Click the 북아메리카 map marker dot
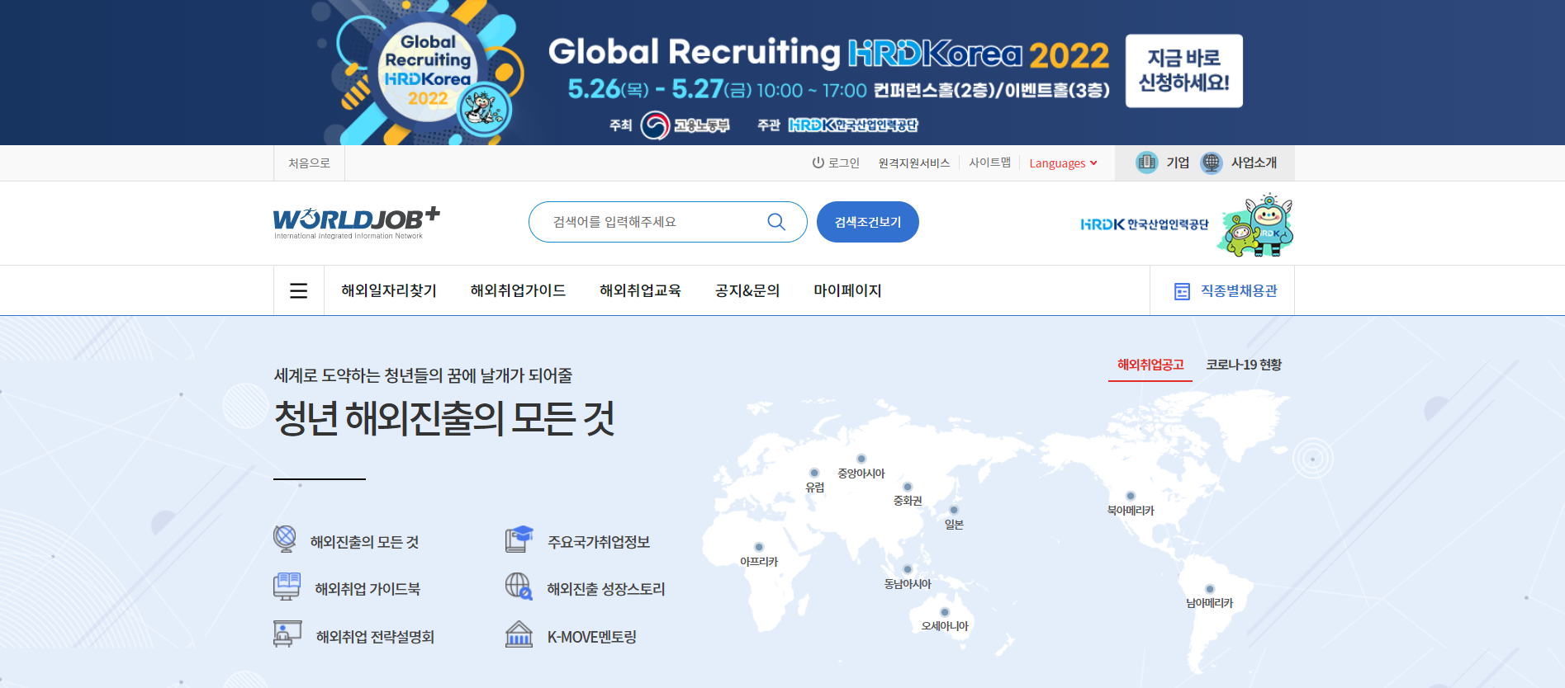 [1131, 496]
